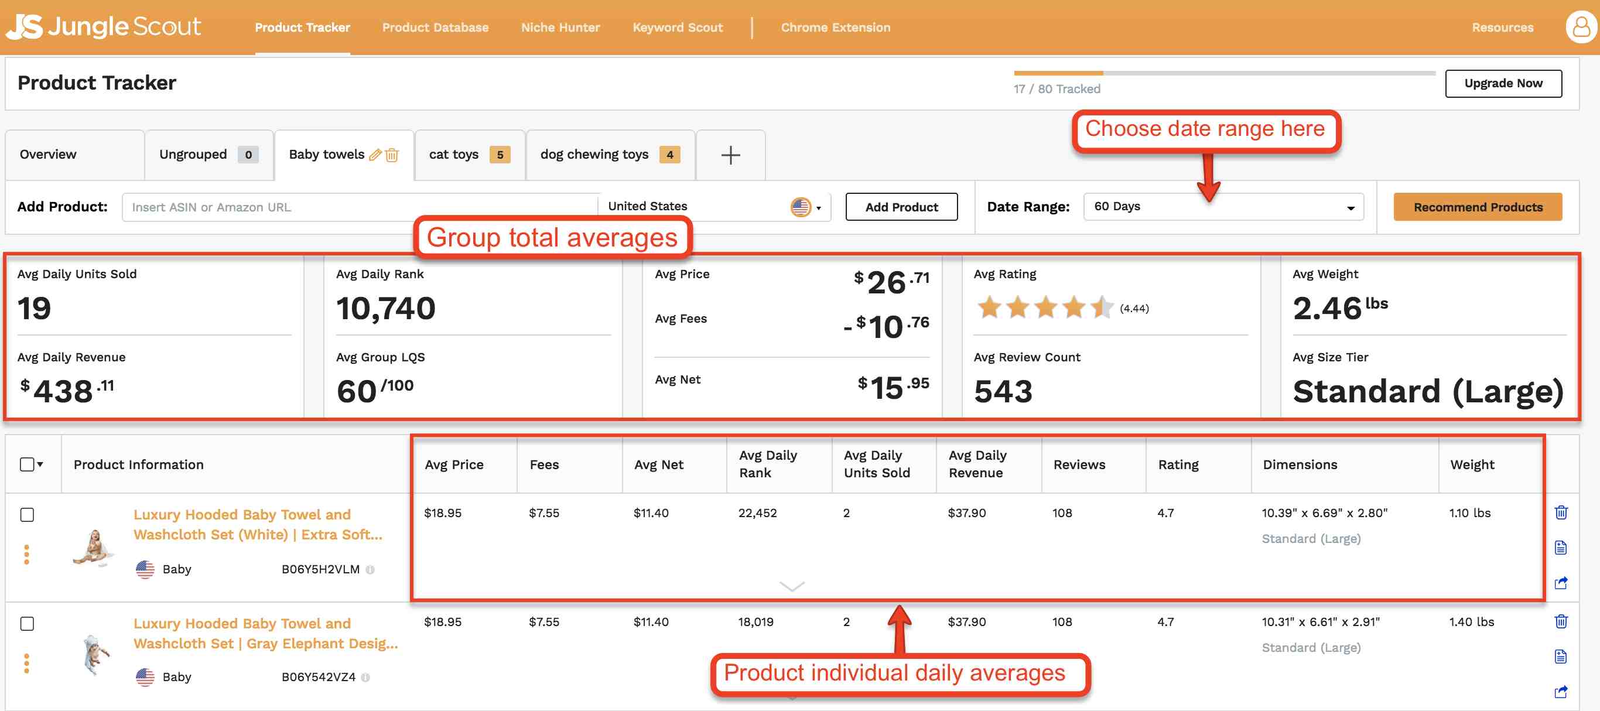This screenshot has width=1600, height=711.
Task: Delete the Gray Elephant towel product
Action: [x=1561, y=621]
